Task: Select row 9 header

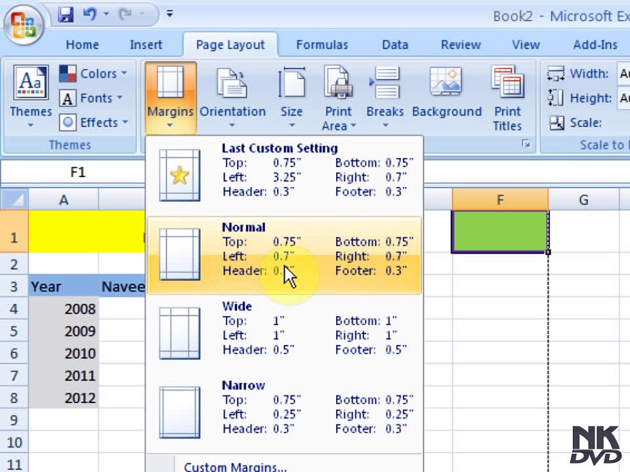Action: (14, 420)
